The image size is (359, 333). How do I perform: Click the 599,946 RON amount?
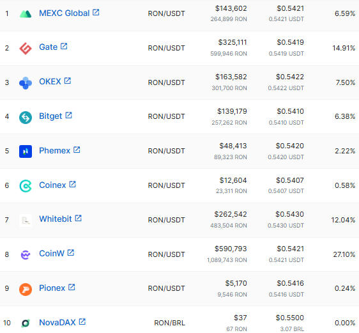click(229, 54)
